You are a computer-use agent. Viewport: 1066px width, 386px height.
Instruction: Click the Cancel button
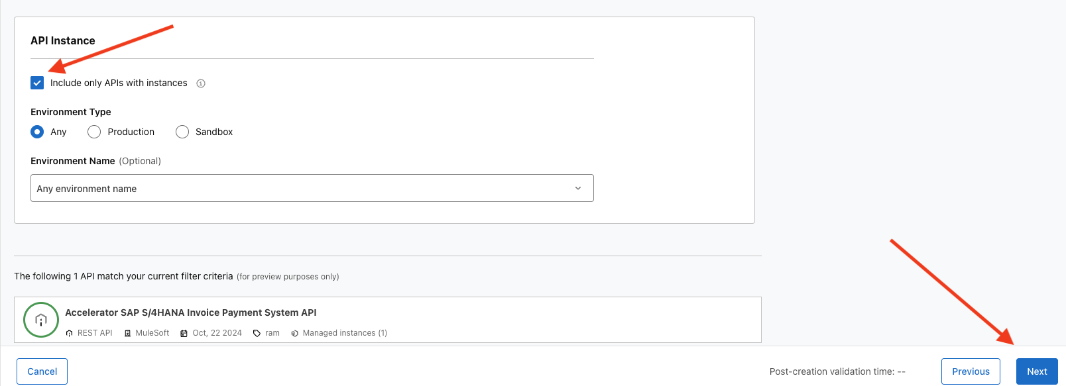(x=42, y=371)
